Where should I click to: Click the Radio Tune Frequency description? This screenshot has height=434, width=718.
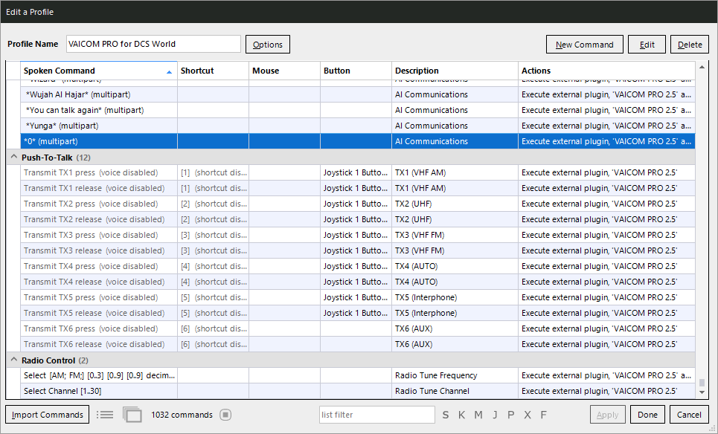pyautogui.click(x=436, y=375)
